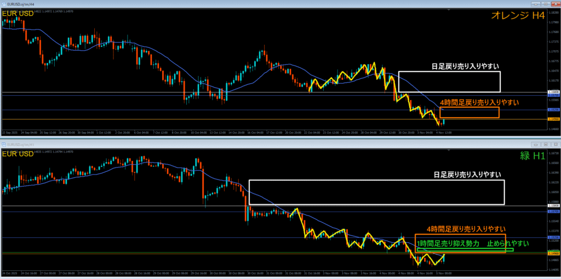Select the 'EUR USD' label in H4 chart
This screenshot has width=561, height=279.
[x=18, y=14]
